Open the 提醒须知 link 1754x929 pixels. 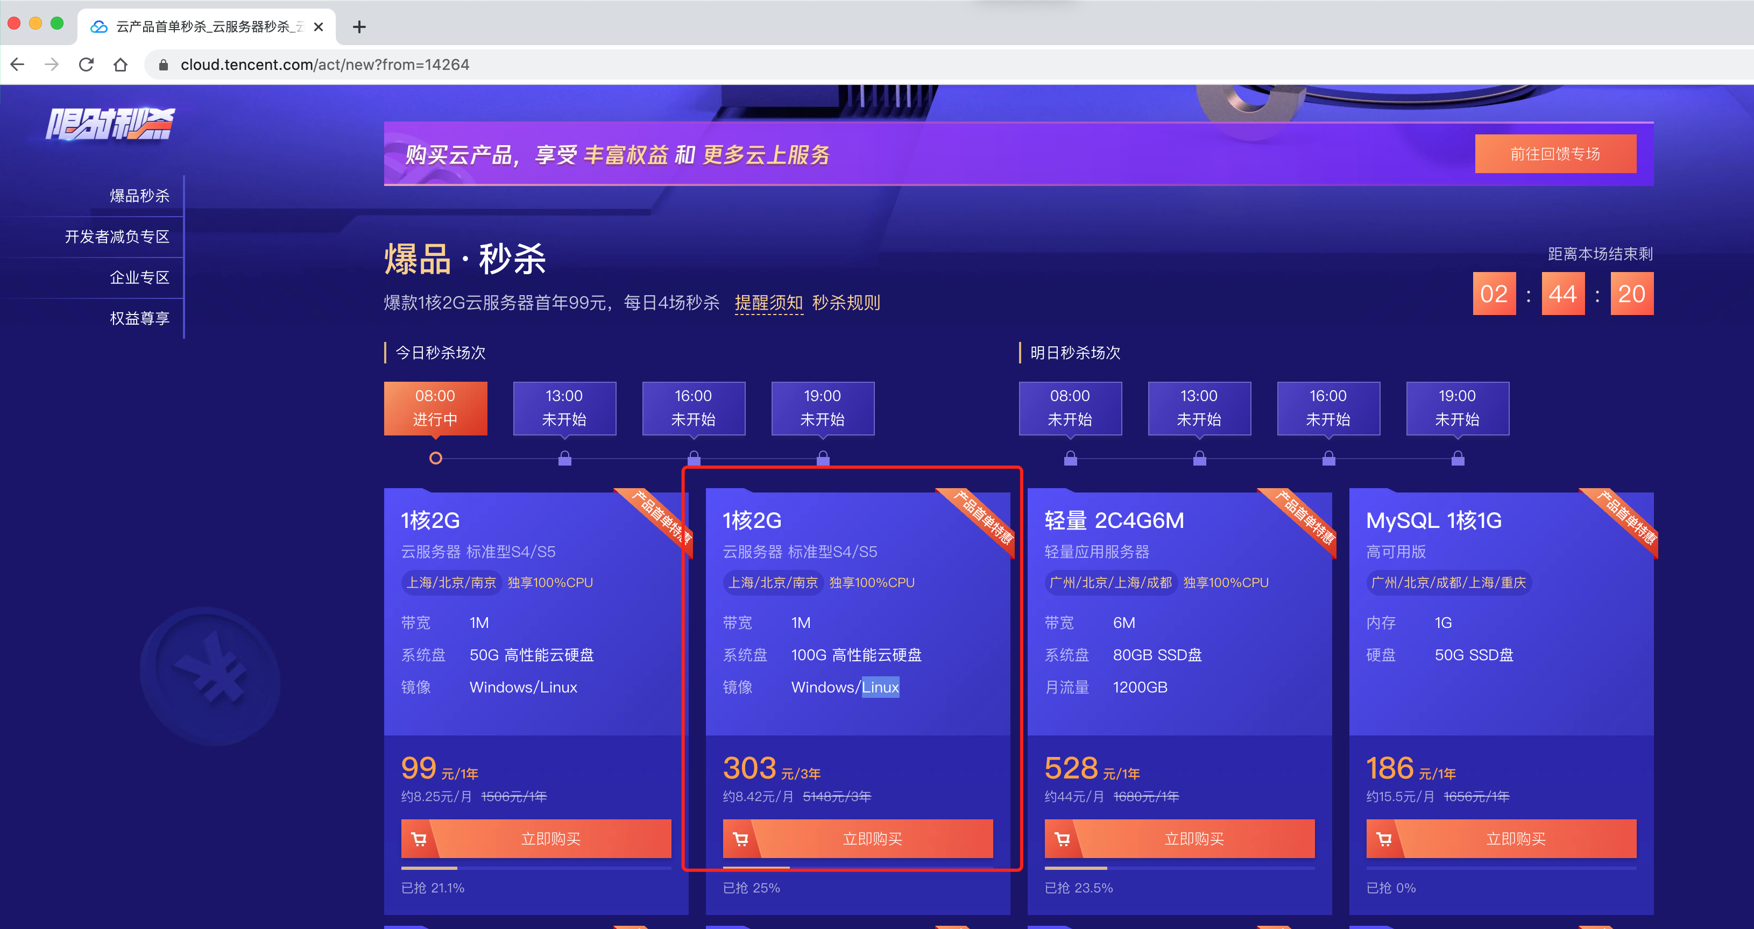point(769,303)
